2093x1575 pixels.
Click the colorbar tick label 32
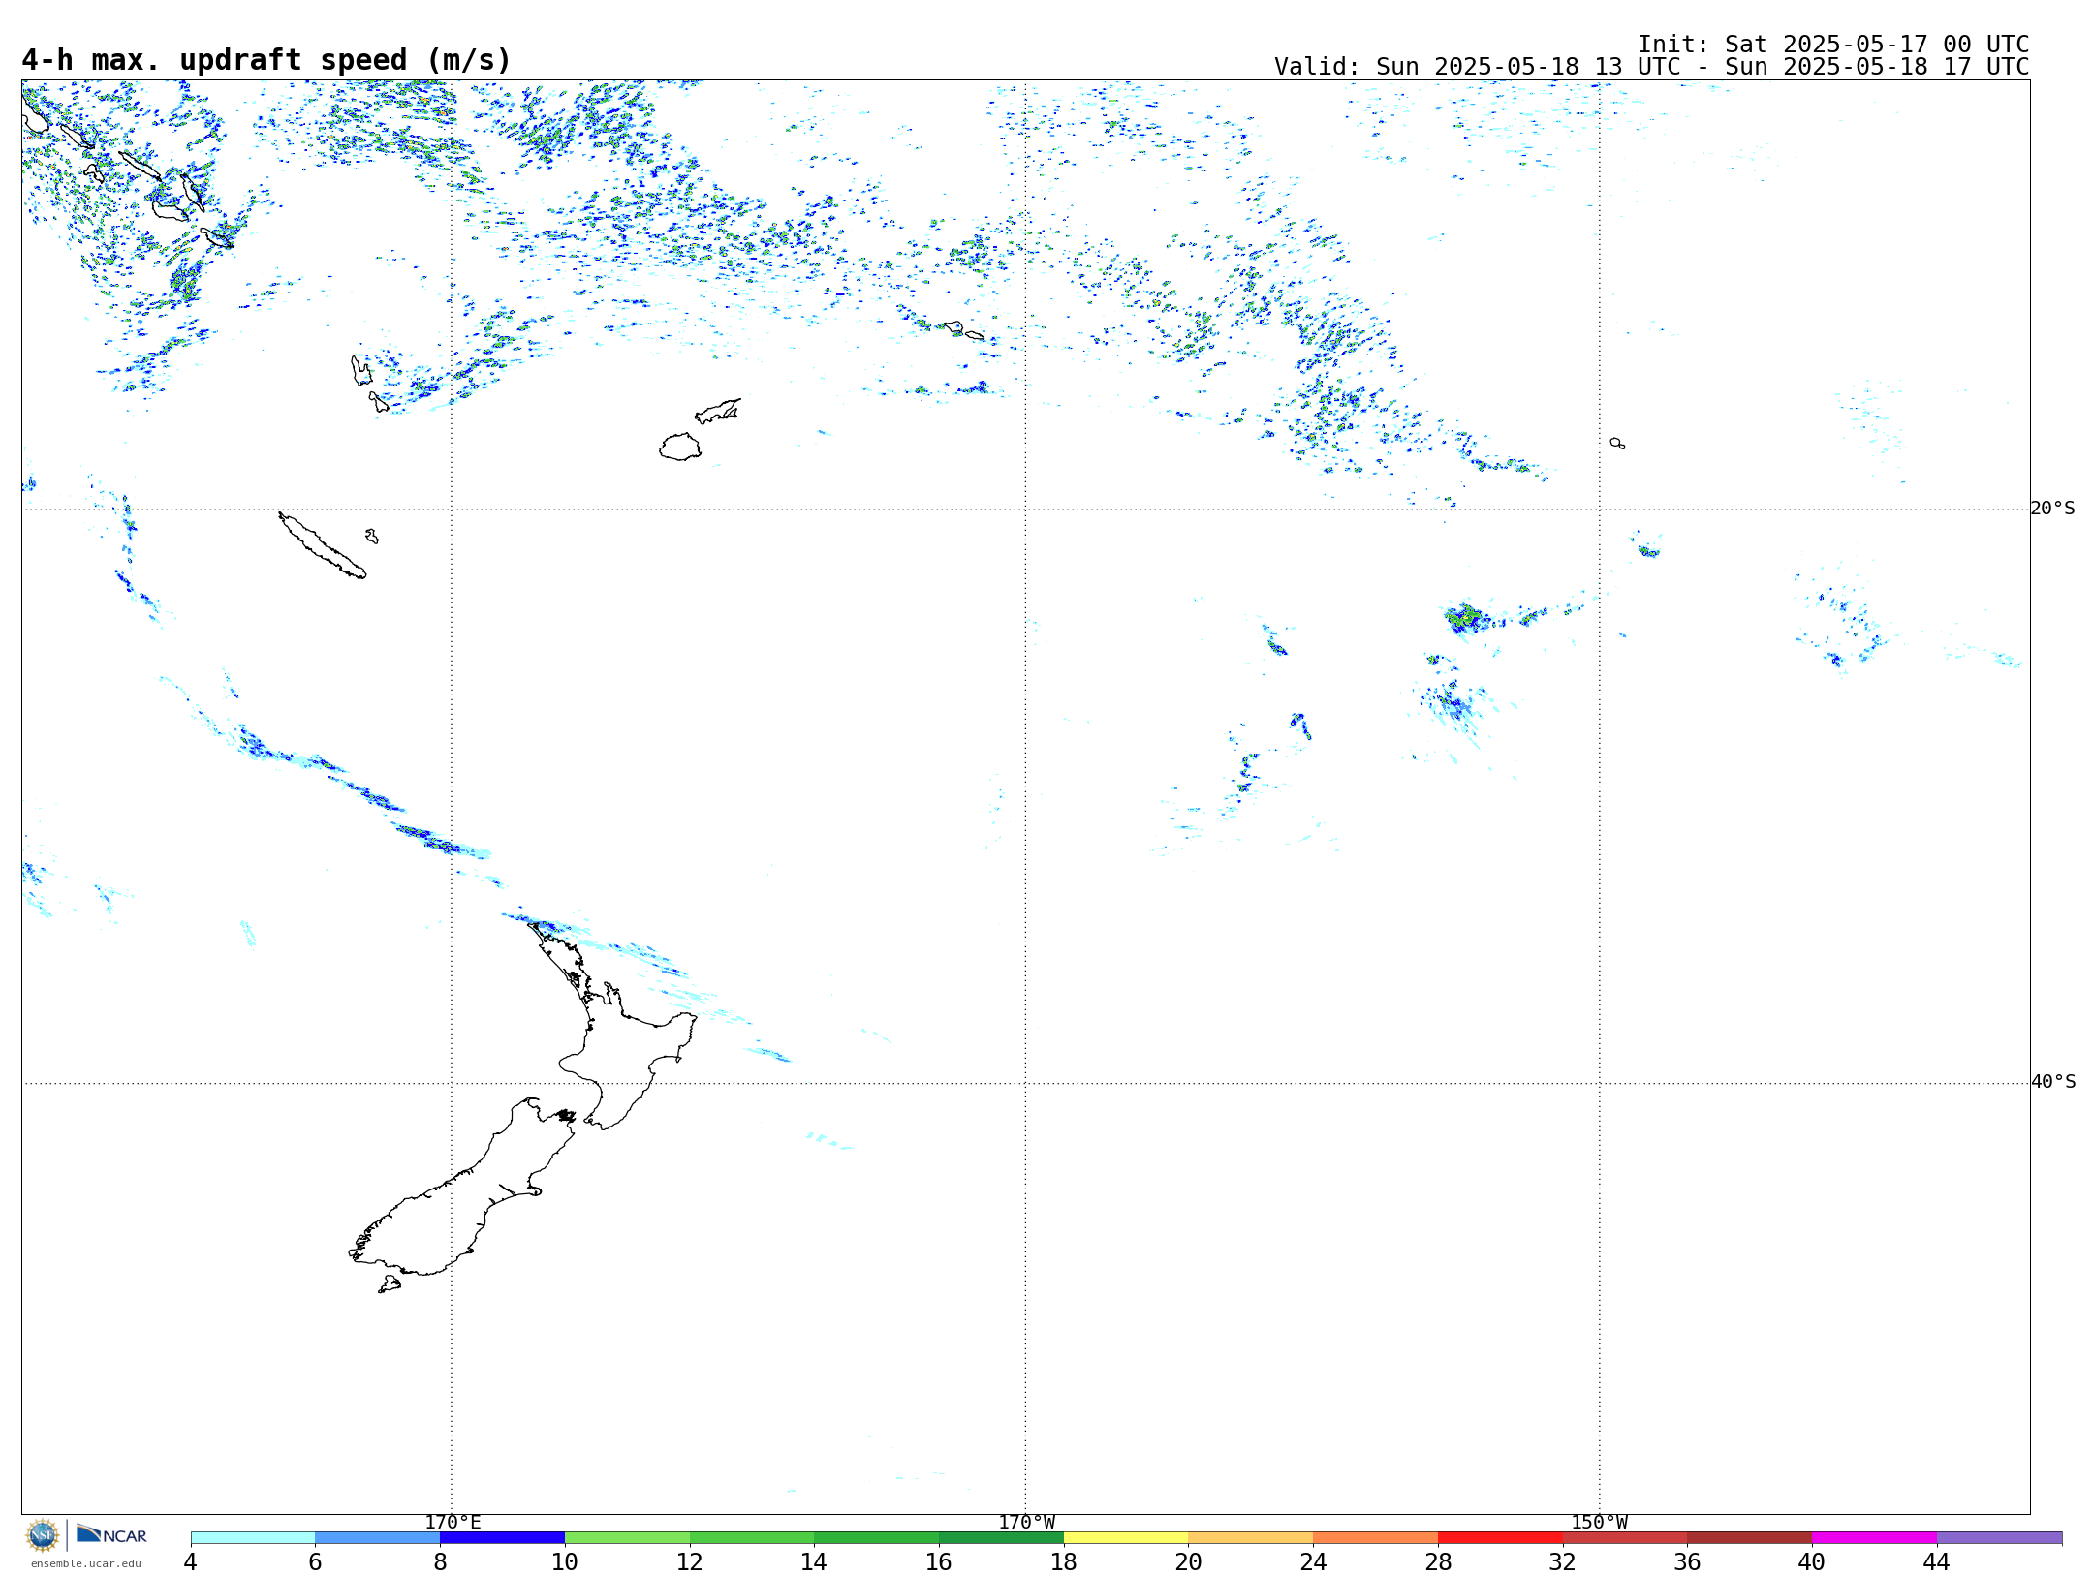(x=1563, y=1561)
